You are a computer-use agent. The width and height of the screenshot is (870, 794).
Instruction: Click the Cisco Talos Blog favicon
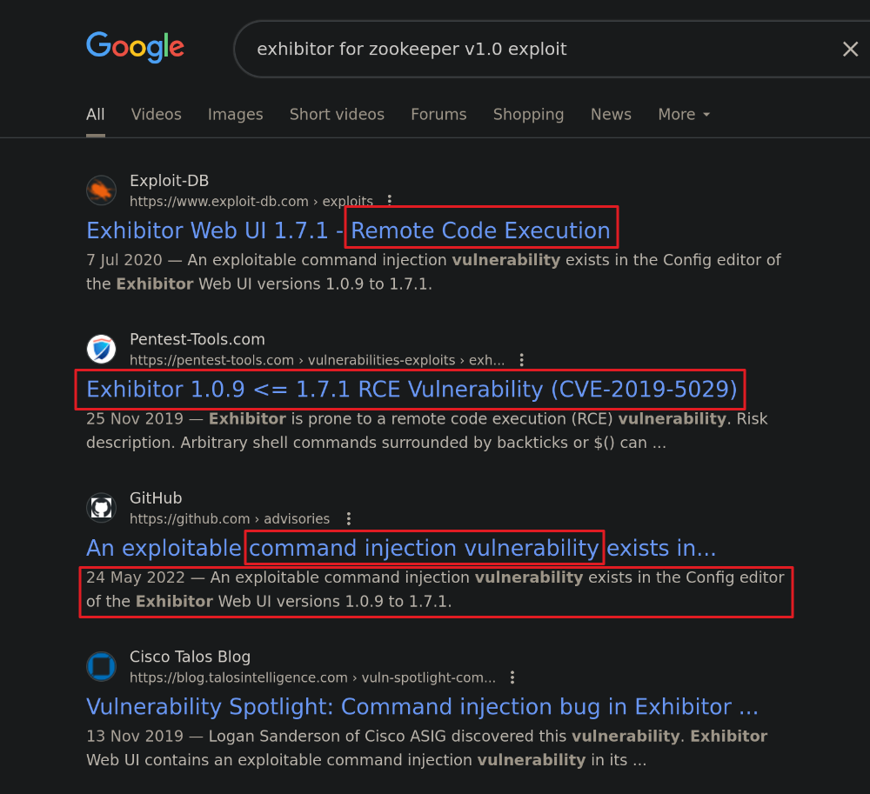pyautogui.click(x=101, y=667)
